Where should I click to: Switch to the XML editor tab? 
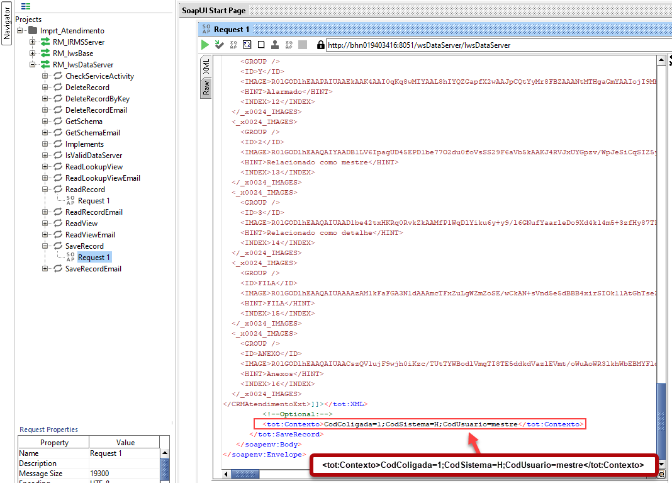point(206,66)
